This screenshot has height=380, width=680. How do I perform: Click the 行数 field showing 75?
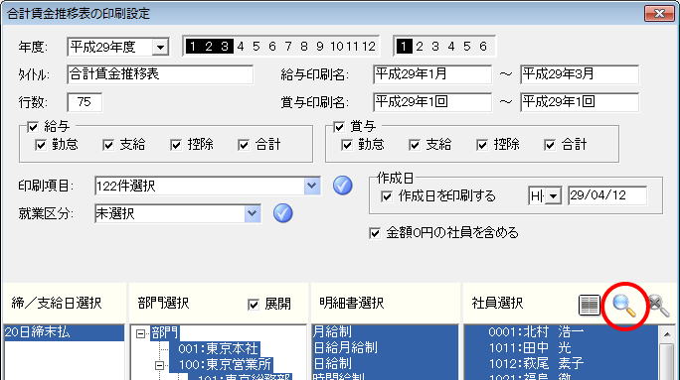(x=85, y=102)
